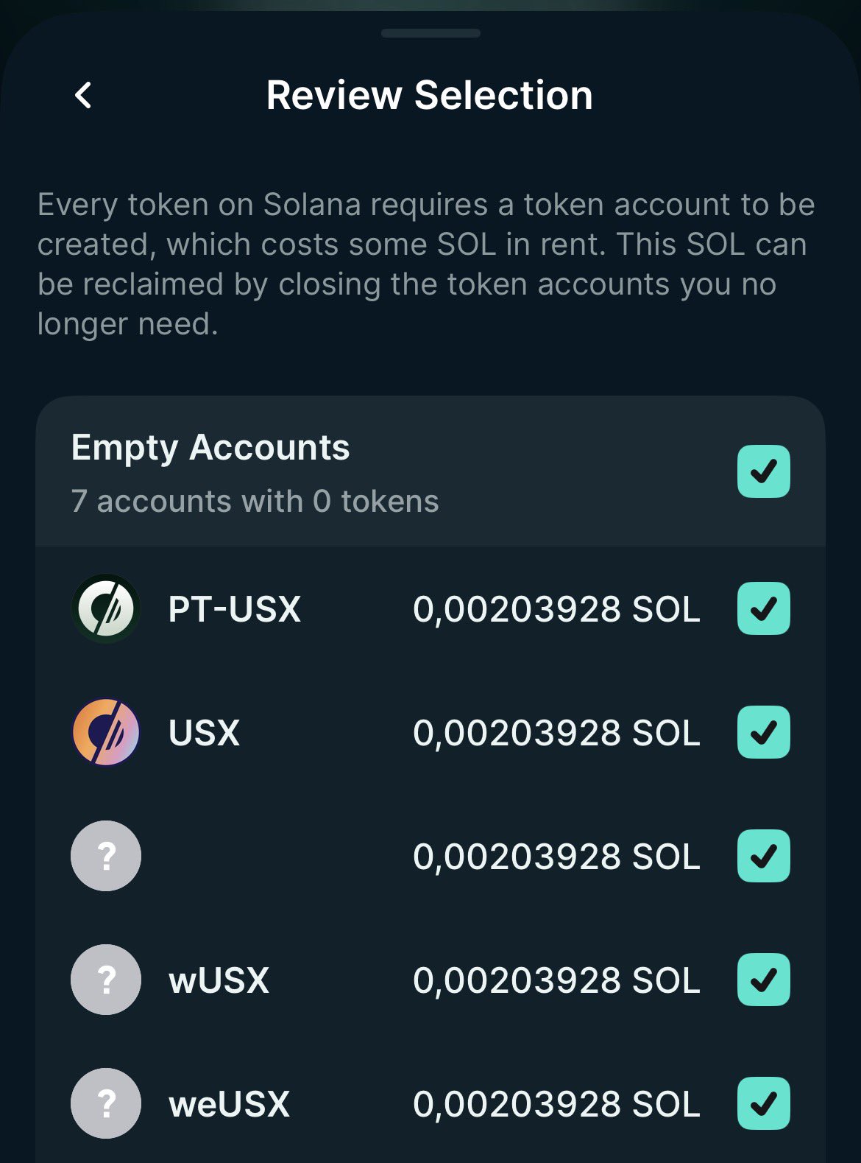Tap the wUSX token name
Image resolution: width=861 pixels, height=1163 pixels.
point(219,981)
